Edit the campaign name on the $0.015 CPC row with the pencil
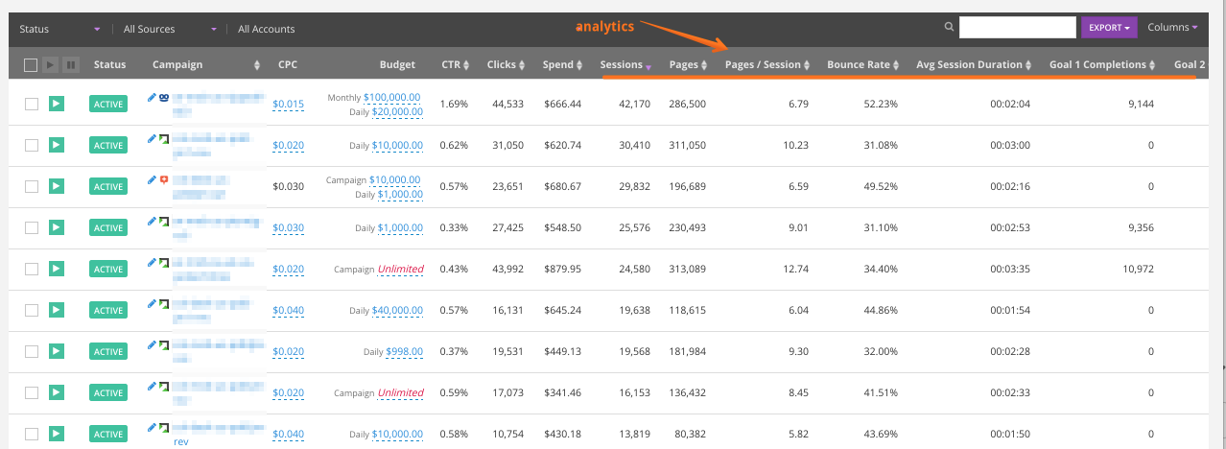1226x449 pixels. click(x=152, y=97)
